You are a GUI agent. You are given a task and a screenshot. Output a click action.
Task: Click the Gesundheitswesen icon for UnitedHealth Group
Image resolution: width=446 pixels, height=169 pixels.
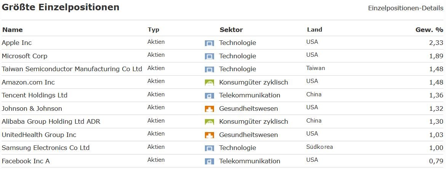tap(209, 135)
